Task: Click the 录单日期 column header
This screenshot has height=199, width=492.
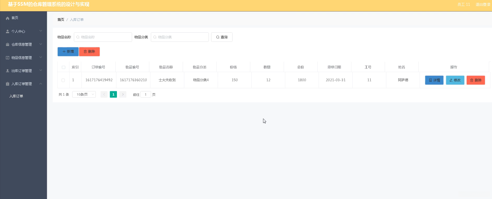Action: pyautogui.click(x=334, y=67)
